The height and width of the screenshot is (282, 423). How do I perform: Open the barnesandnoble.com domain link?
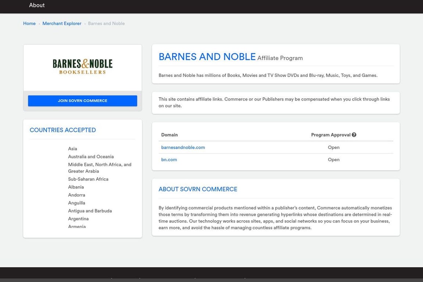click(183, 147)
